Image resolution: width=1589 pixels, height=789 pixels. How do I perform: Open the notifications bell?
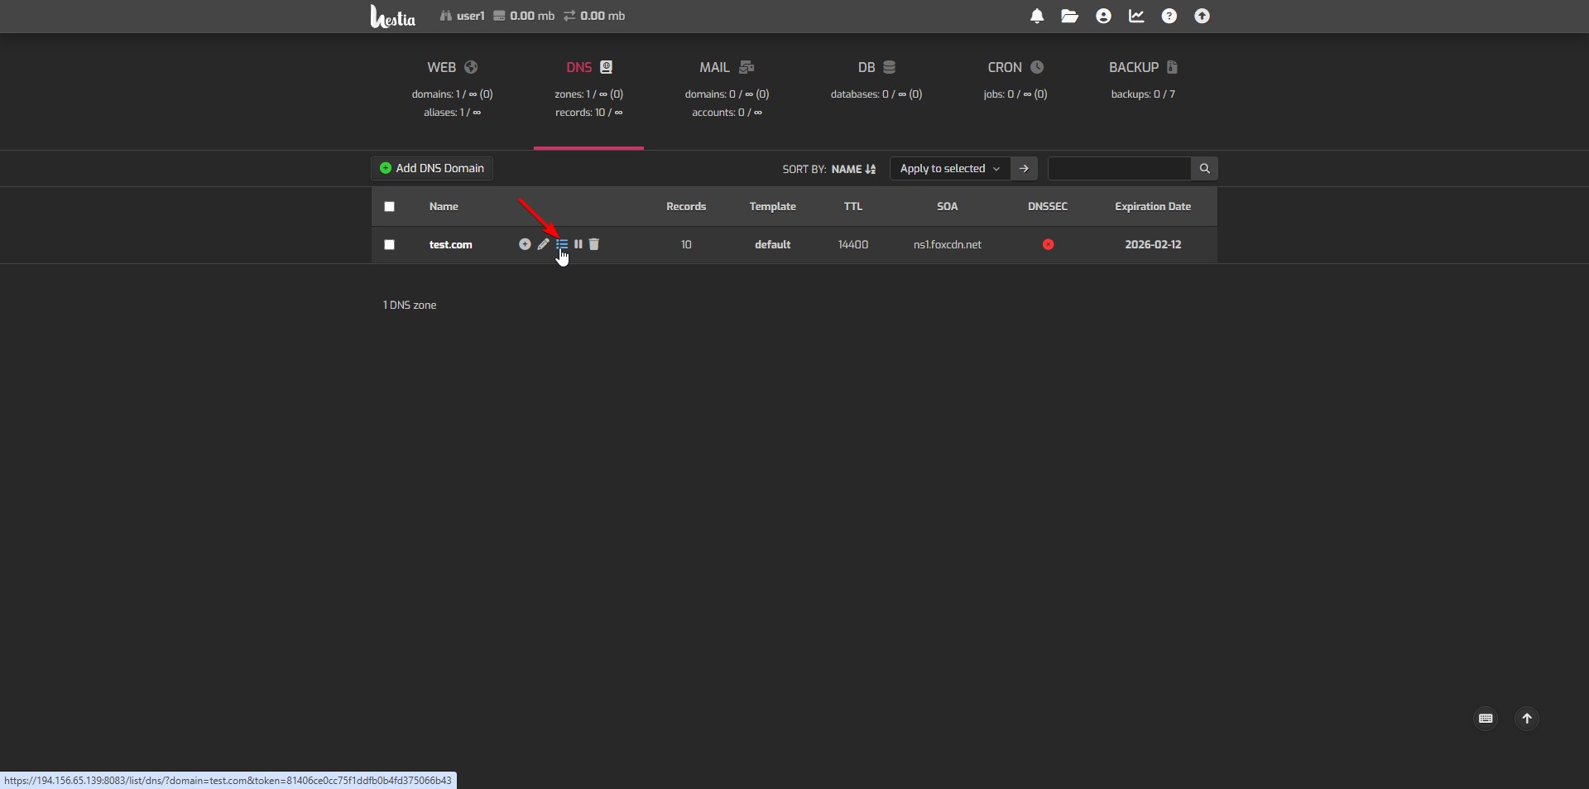[1037, 17]
